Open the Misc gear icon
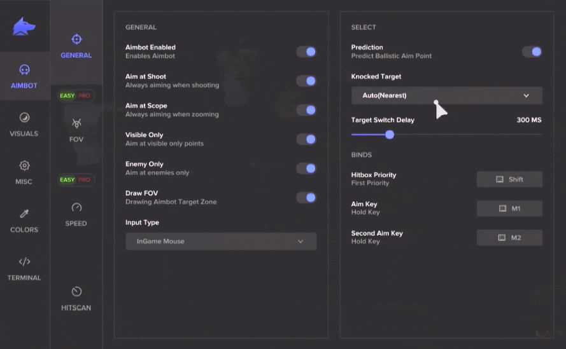This screenshot has height=349, width=566. pos(24,165)
